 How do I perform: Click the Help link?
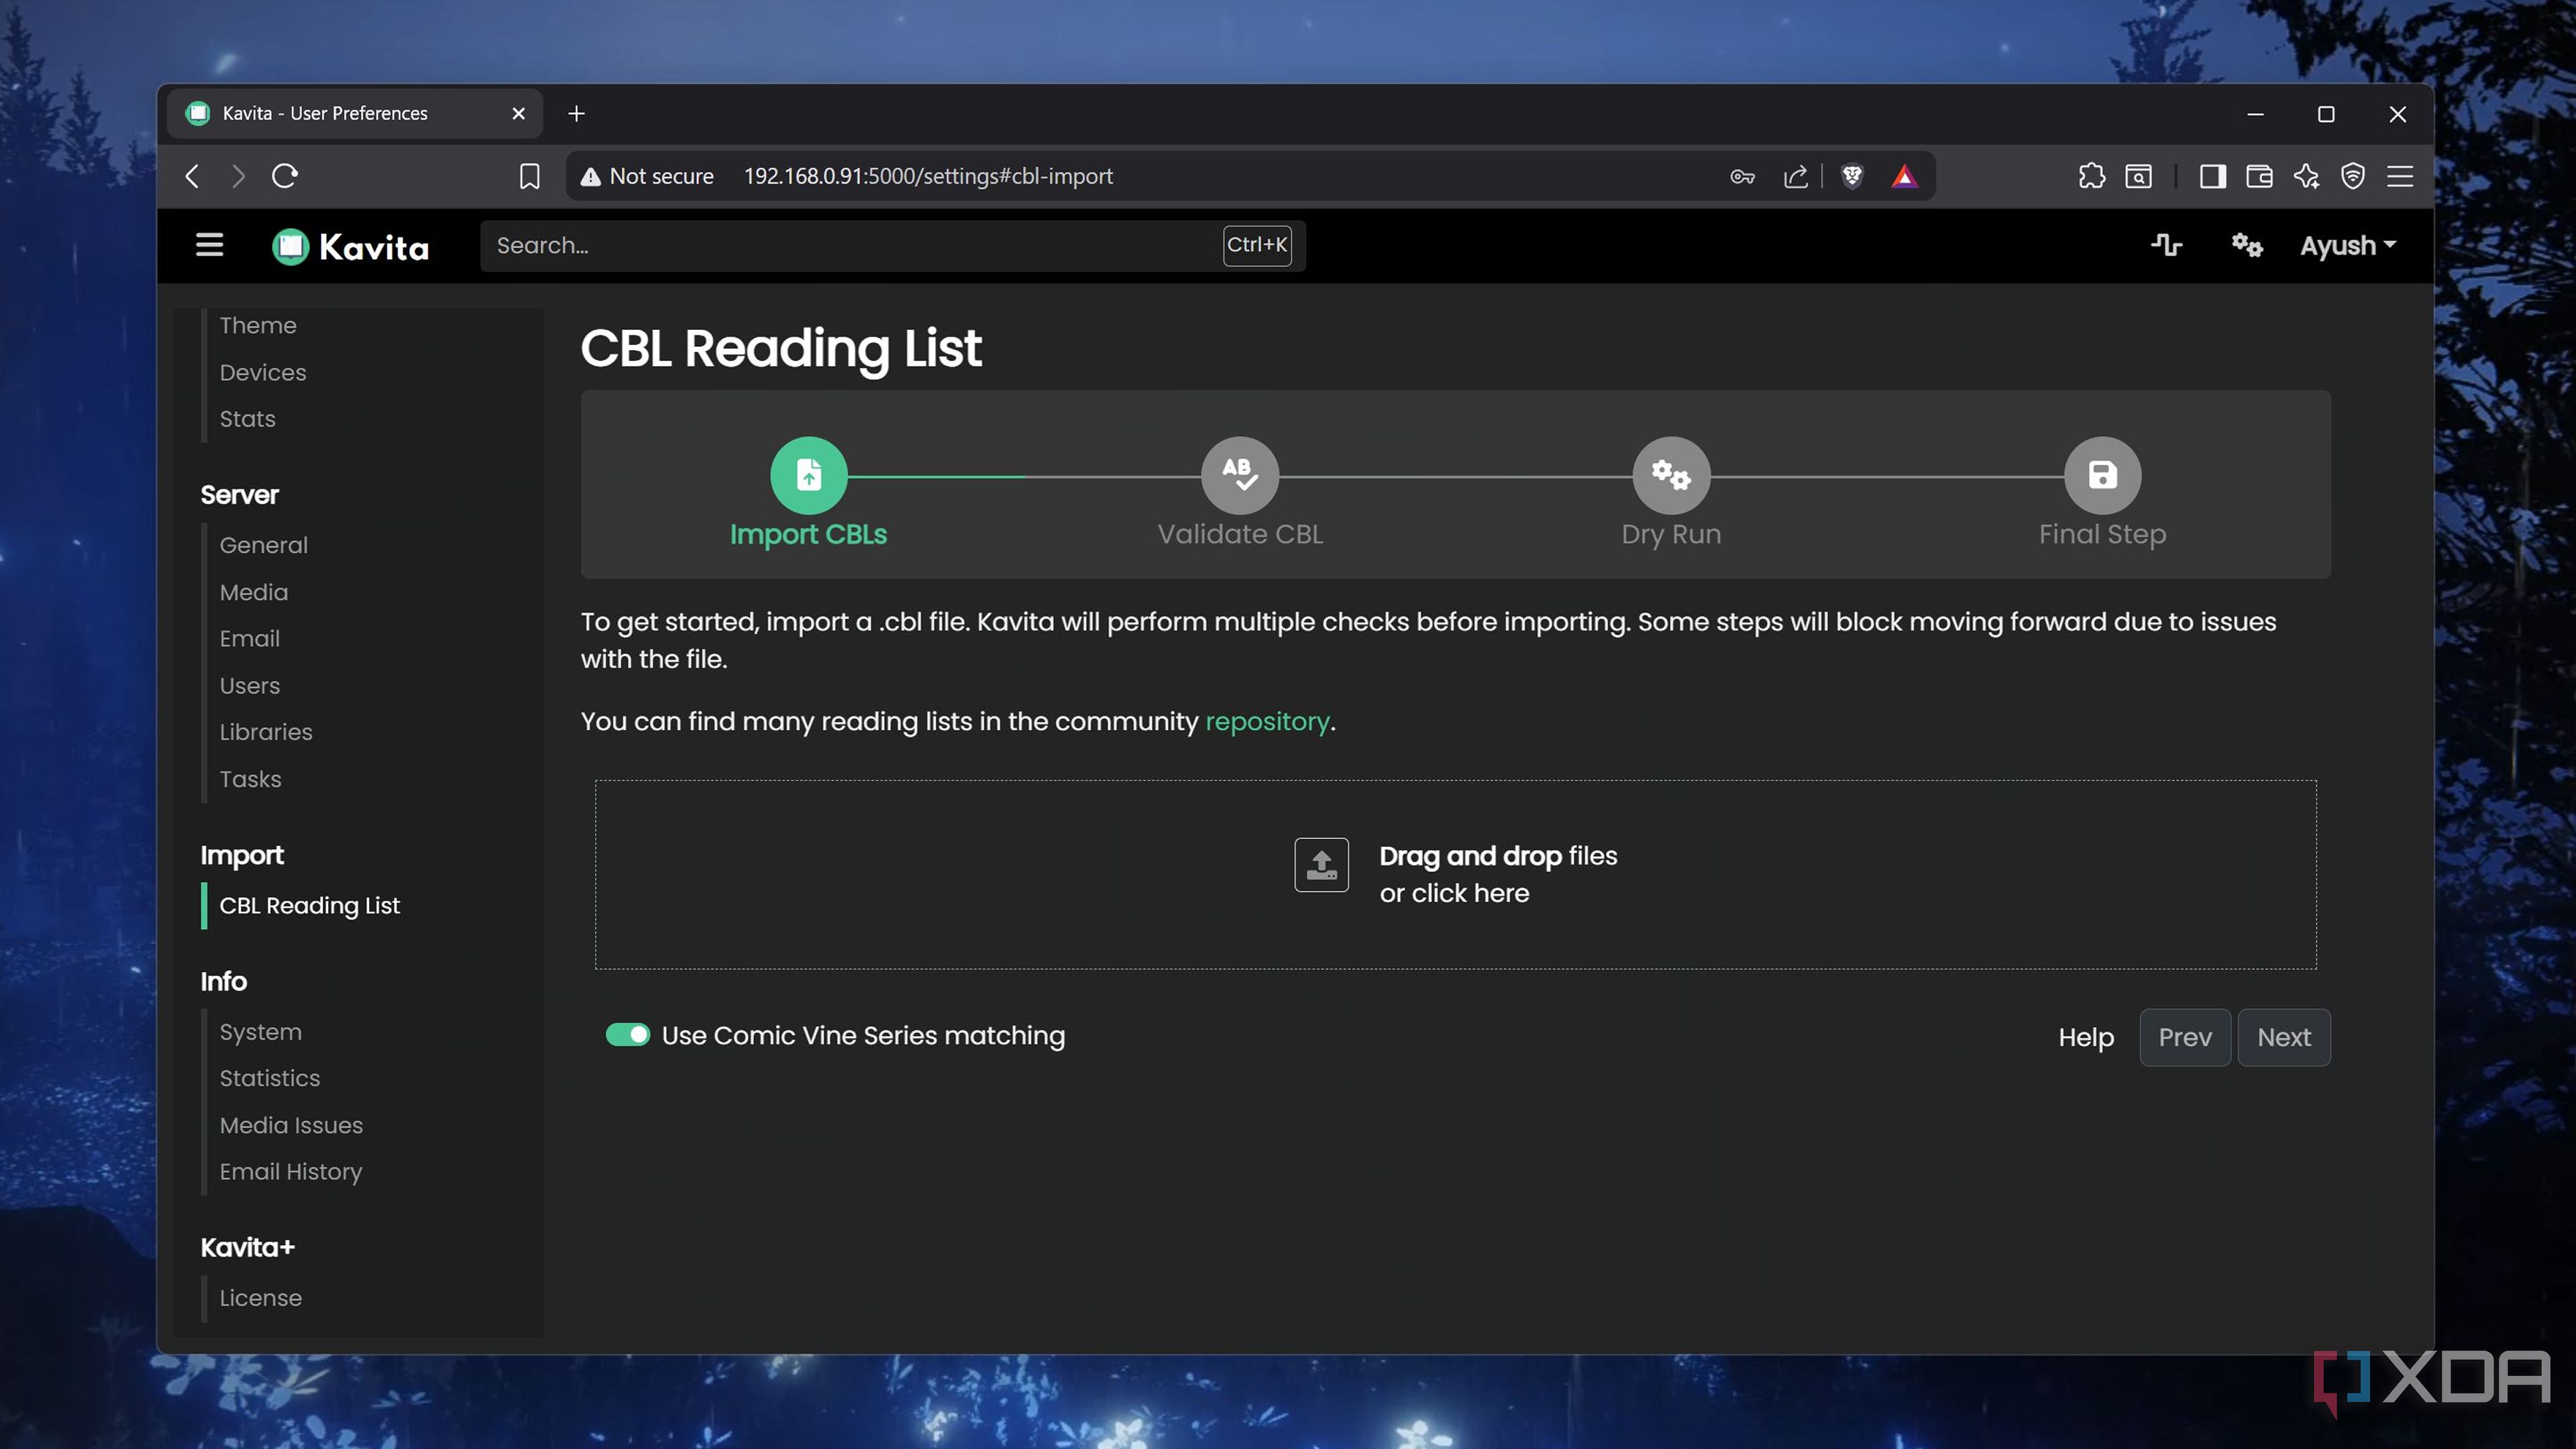pos(2086,1037)
